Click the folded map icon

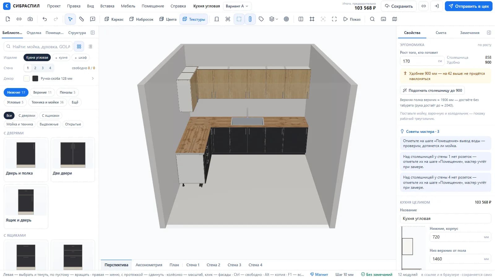[x=394, y=19]
